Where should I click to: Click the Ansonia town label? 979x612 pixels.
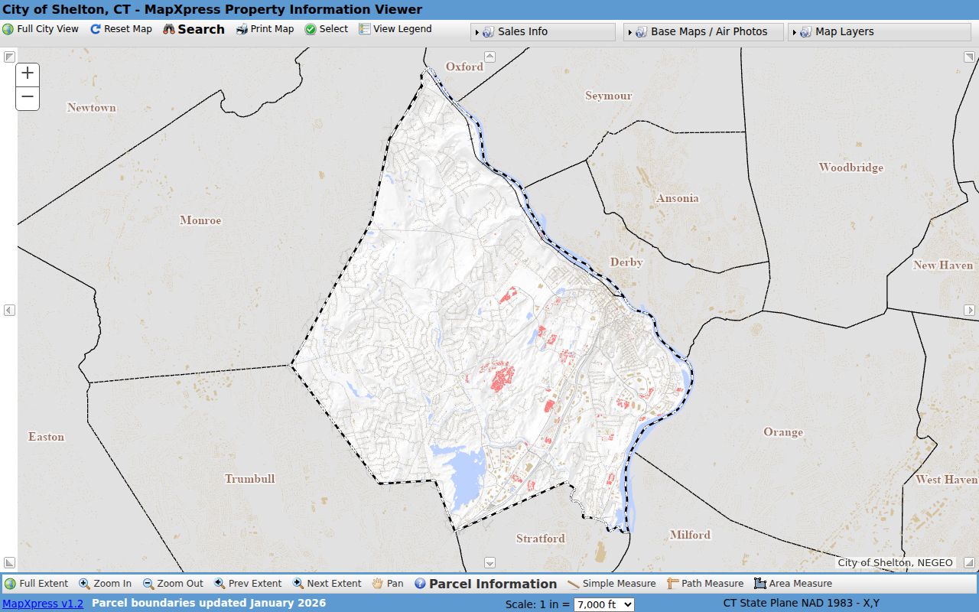pos(678,198)
